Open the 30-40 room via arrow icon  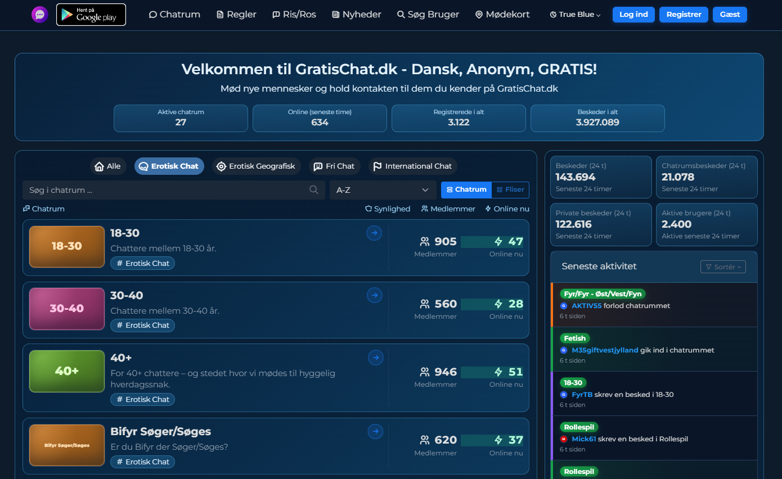tap(374, 295)
